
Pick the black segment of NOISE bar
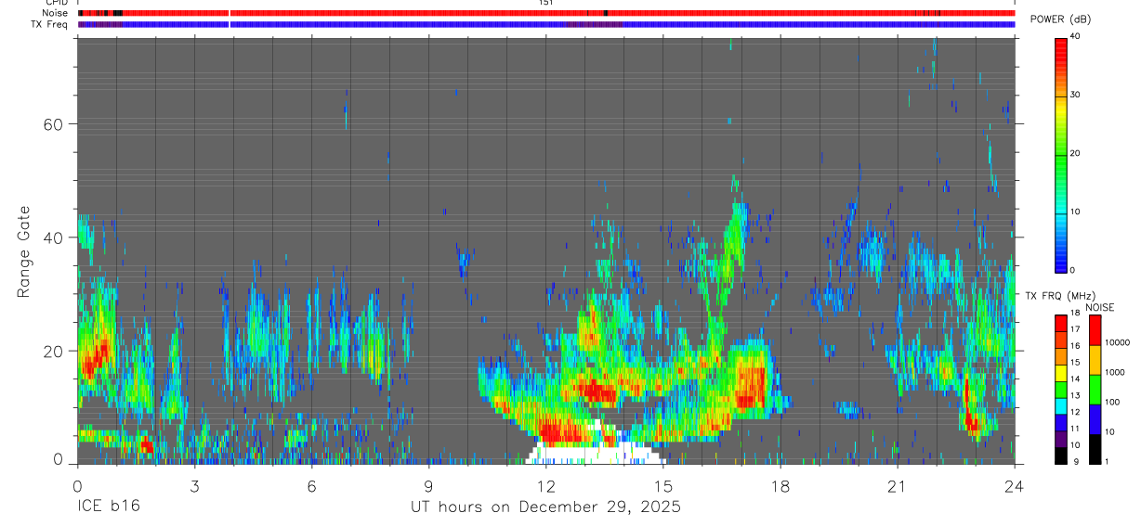tap(1095, 447)
